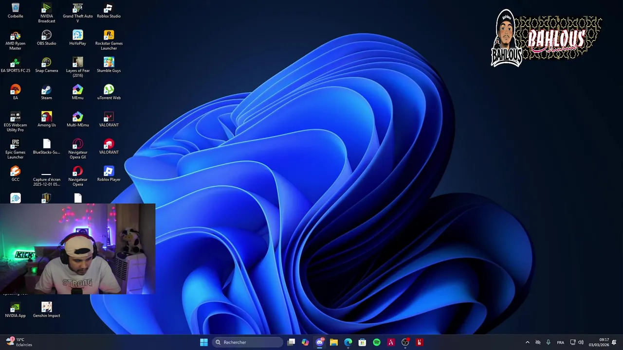Select the EA SPORTS FC 25 icon
The height and width of the screenshot is (350, 623).
click(x=15, y=66)
